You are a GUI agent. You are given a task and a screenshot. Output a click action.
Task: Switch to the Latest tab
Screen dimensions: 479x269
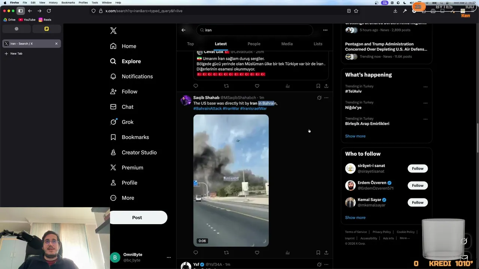coord(221,44)
